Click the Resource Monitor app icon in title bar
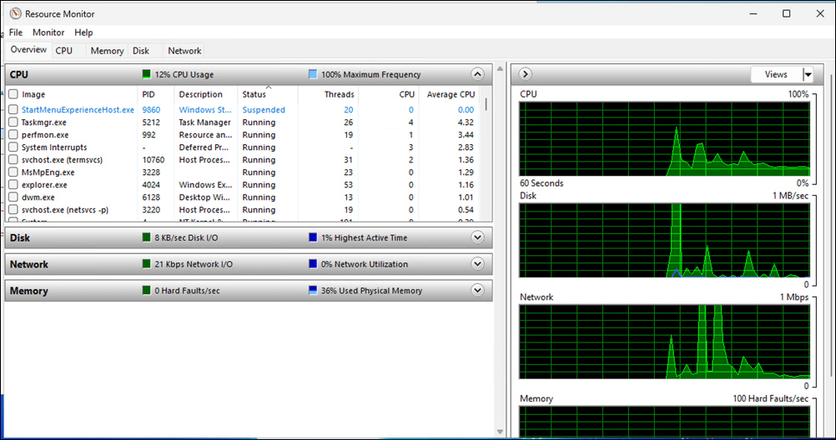836x440 pixels. tap(16, 14)
